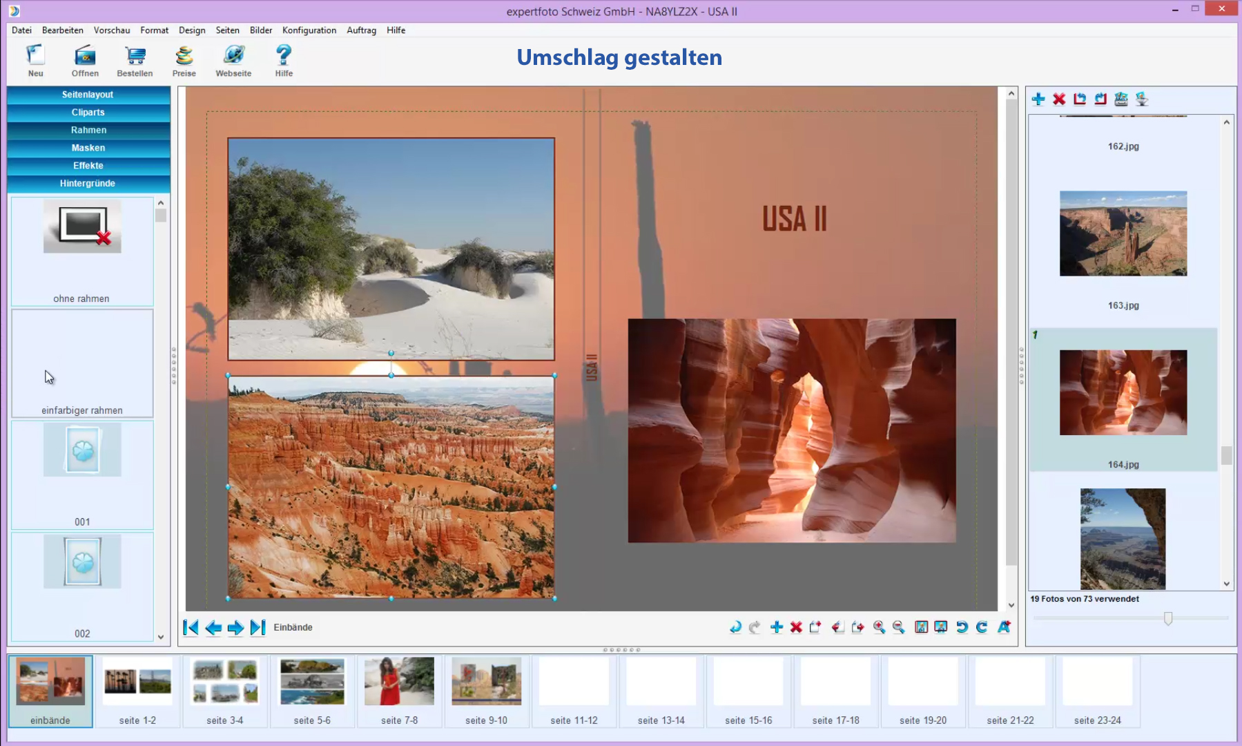Expand the Masken panel section
The width and height of the screenshot is (1242, 746).
(x=88, y=148)
